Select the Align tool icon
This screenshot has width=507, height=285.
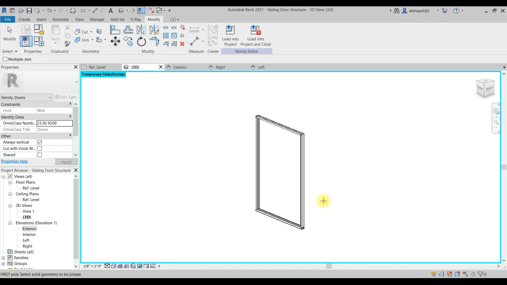tap(115, 30)
